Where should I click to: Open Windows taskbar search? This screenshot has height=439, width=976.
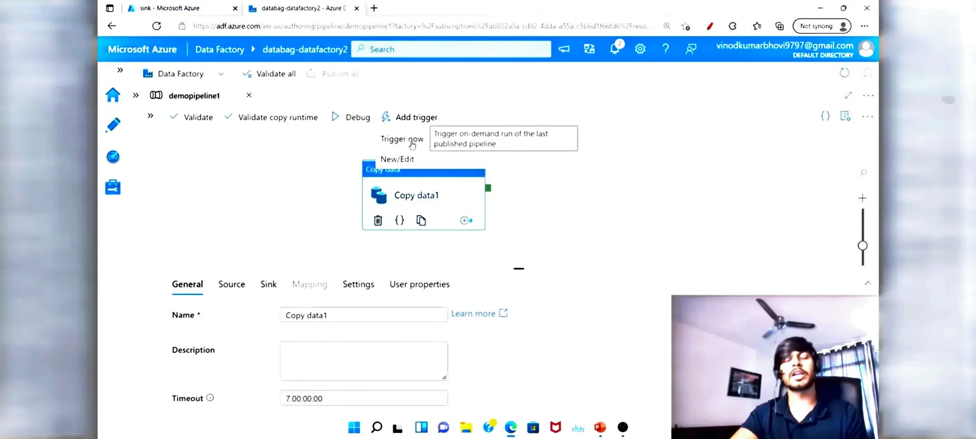pyautogui.click(x=376, y=427)
